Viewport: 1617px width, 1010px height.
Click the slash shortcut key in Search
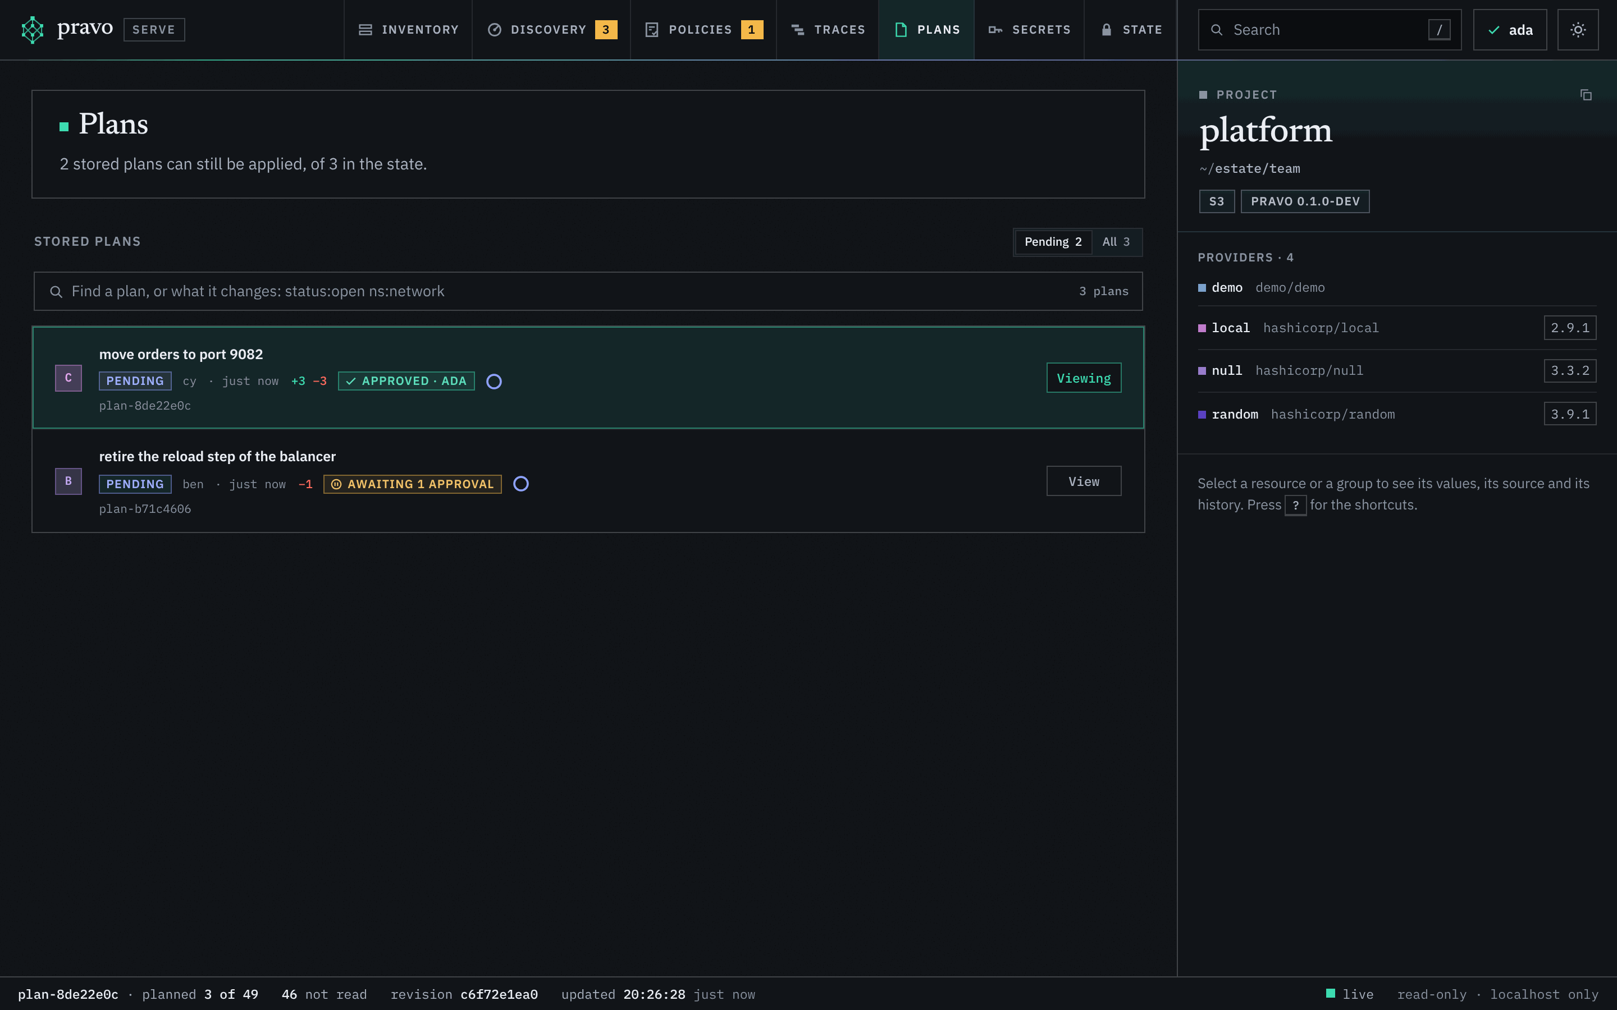[1438, 29]
